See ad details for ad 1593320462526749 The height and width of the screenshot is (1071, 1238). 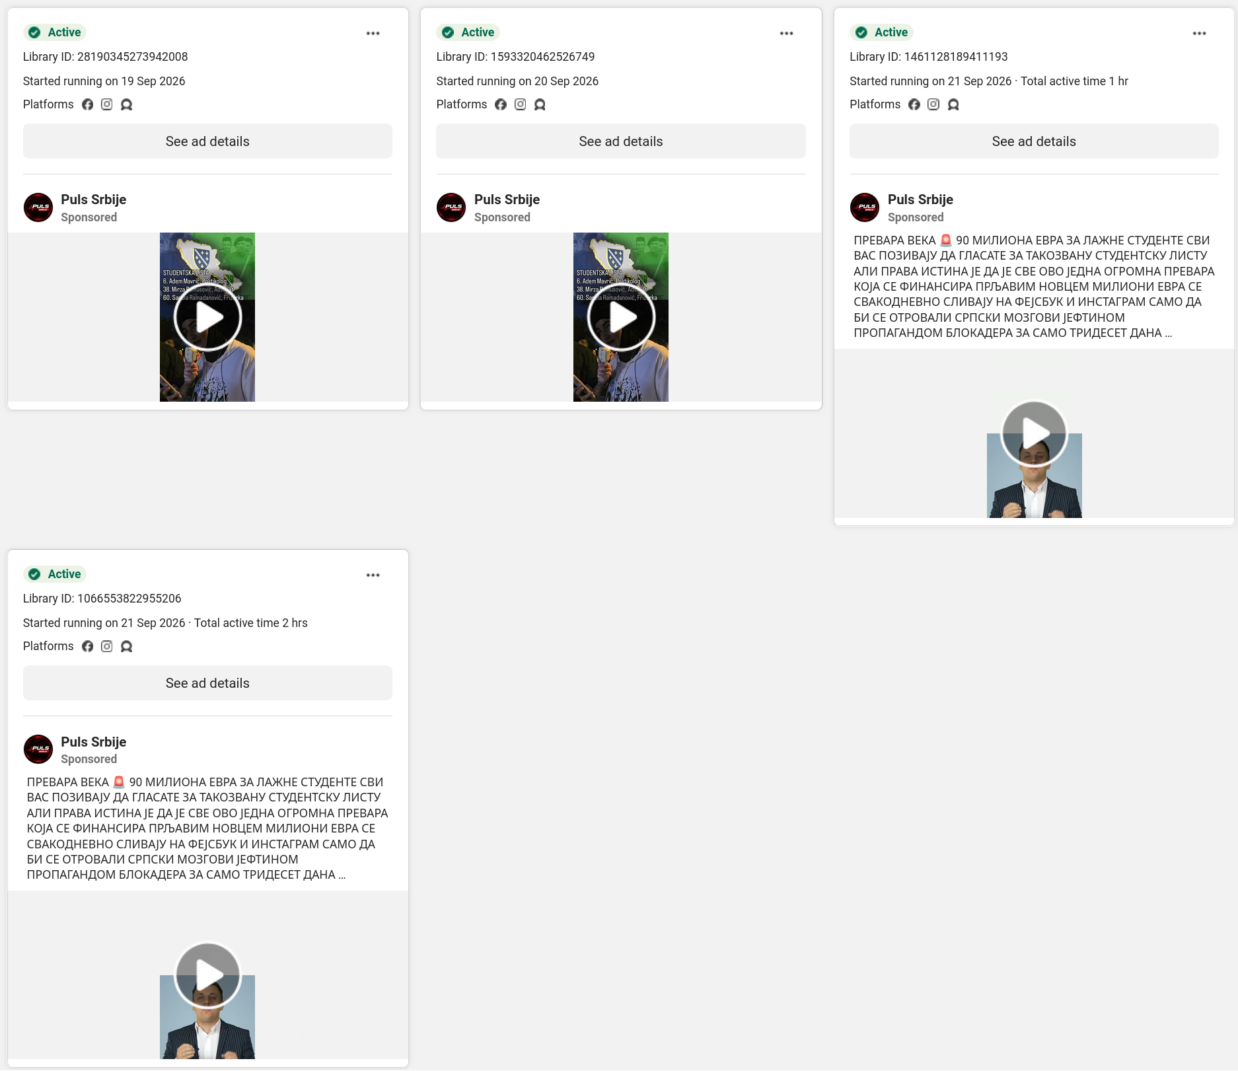[x=620, y=141]
